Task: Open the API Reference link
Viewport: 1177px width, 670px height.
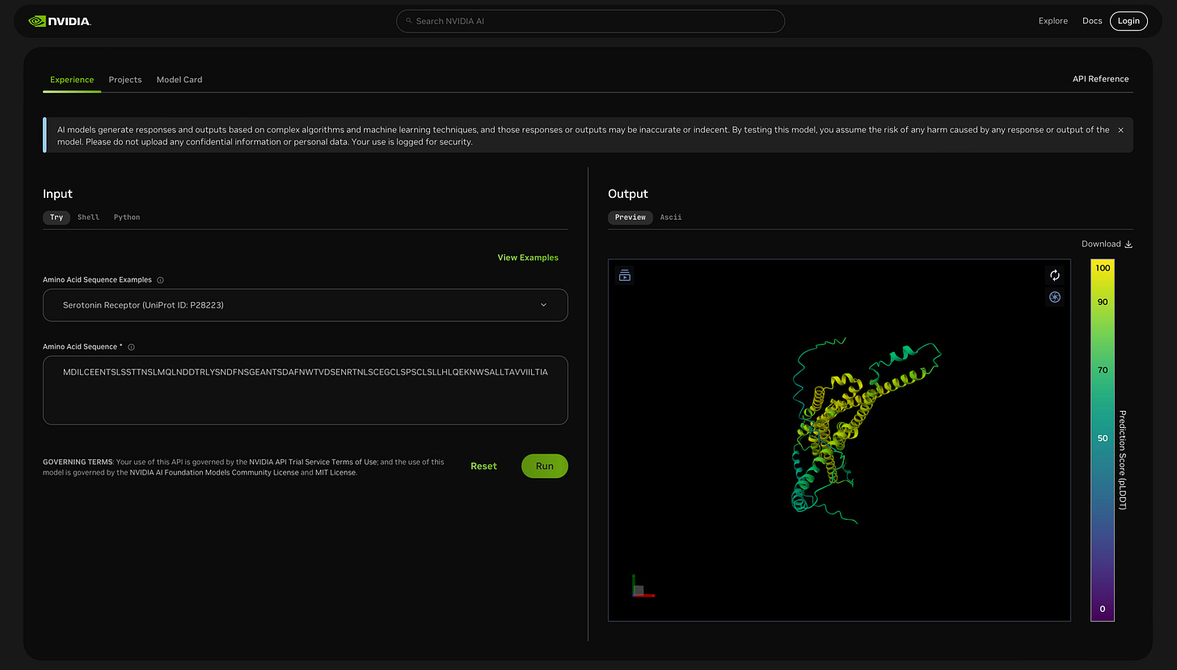Action: click(x=1100, y=79)
